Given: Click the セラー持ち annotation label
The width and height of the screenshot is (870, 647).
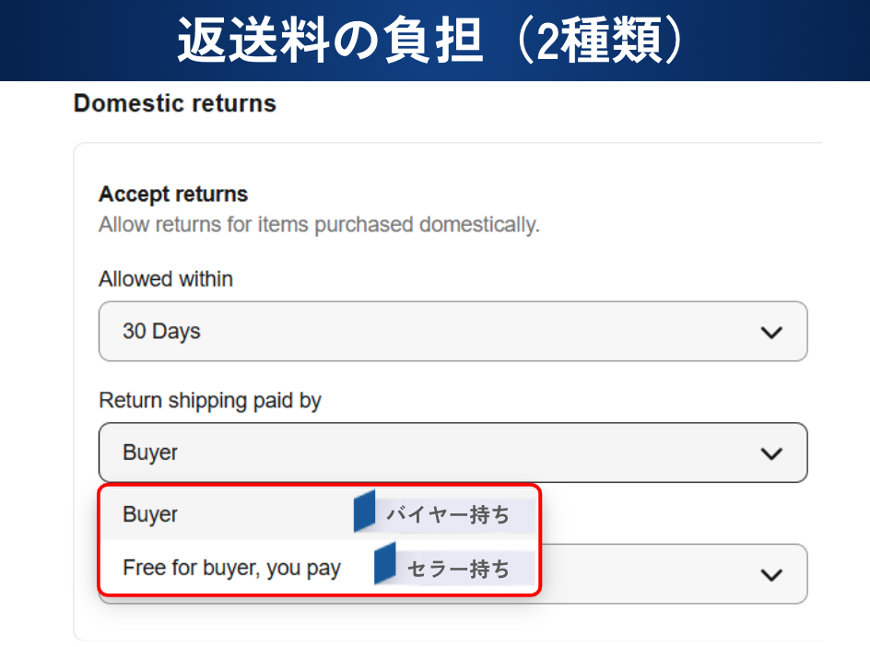Looking at the screenshot, I should click(x=458, y=569).
